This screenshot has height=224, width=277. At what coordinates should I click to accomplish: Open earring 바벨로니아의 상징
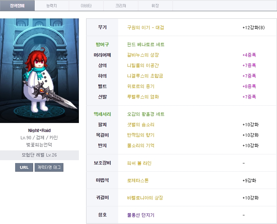pos(145,198)
